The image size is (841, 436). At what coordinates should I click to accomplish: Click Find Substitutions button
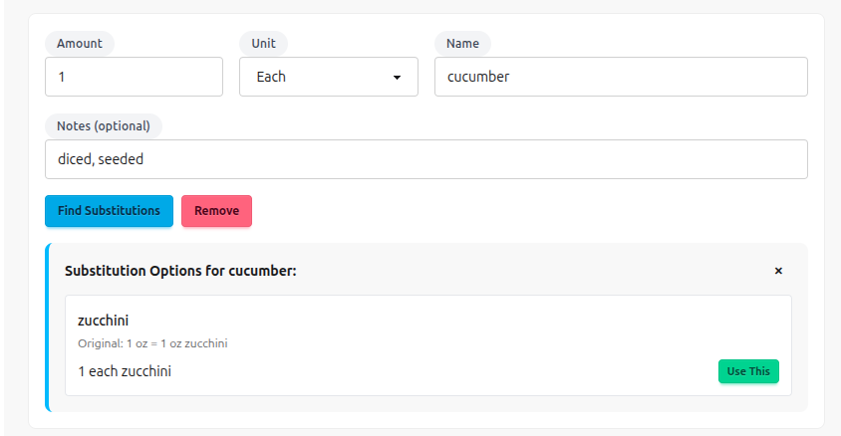109,211
